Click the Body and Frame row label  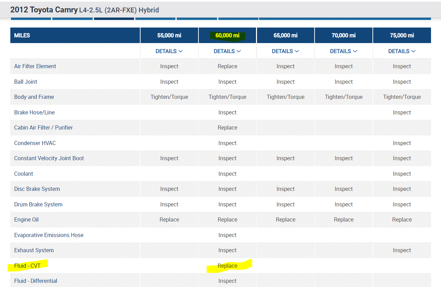(34, 97)
